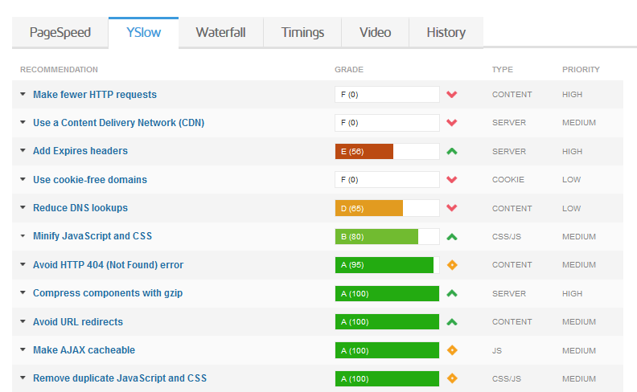Click the RECOMMENDATION column header
637x392 pixels.
pyautogui.click(x=59, y=70)
